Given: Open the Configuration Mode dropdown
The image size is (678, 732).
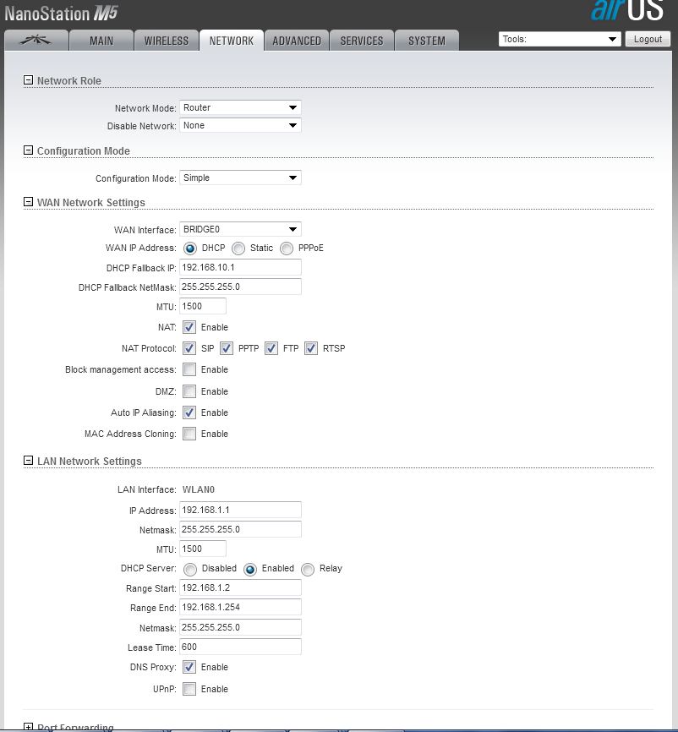Looking at the screenshot, I should [x=240, y=178].
